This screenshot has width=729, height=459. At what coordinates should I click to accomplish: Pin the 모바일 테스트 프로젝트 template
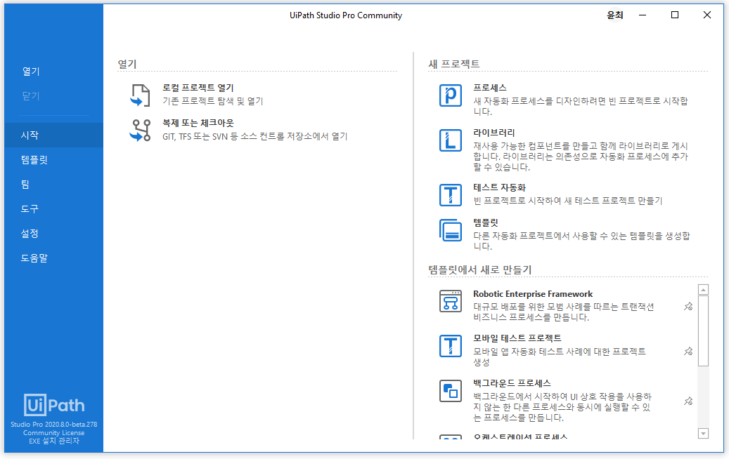[688, 352]
